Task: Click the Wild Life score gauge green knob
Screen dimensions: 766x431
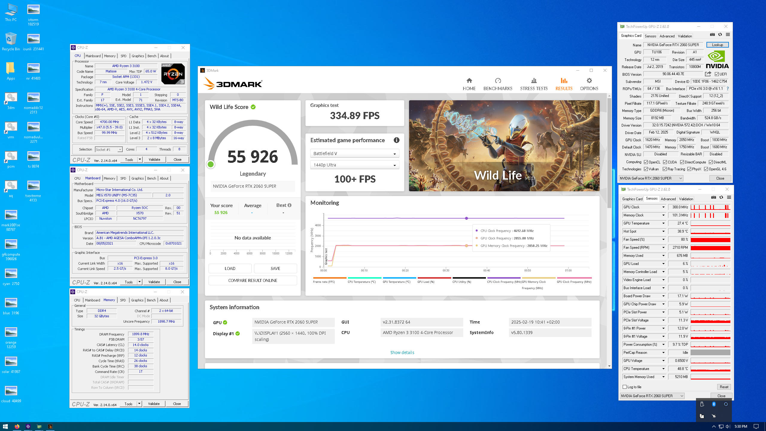Action: pos(211,164)
